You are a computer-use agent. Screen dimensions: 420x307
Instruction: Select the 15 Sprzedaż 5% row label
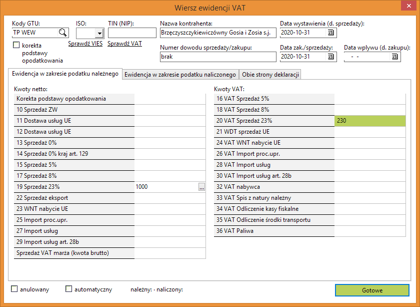pos(74,165)
